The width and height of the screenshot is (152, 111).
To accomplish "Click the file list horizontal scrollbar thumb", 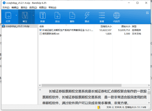I will [81, 85].
